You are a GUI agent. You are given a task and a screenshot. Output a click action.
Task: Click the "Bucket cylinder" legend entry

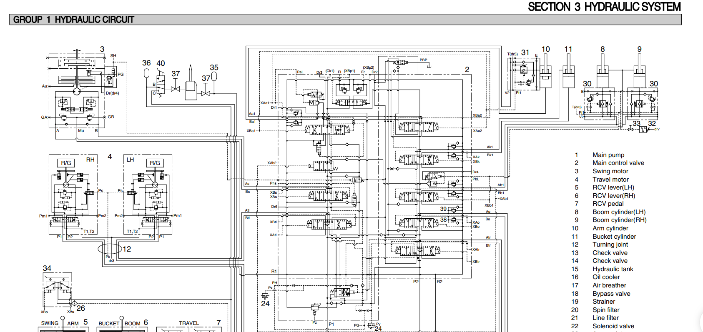click(614, 237)
